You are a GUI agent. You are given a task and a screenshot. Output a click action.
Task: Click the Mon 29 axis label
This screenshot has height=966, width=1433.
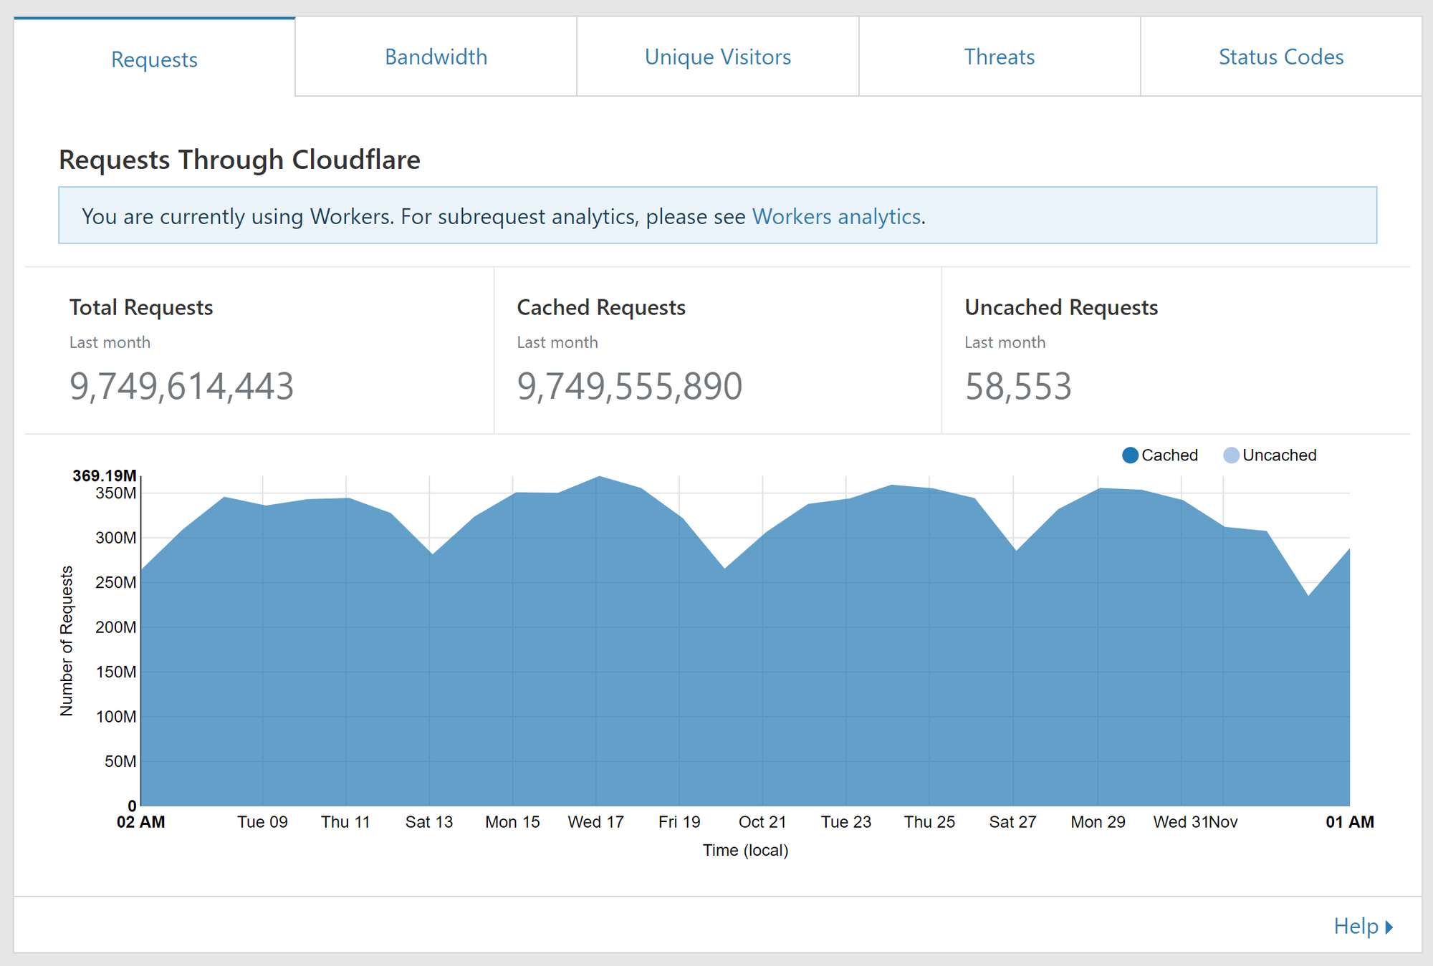tap(1098, 822)
